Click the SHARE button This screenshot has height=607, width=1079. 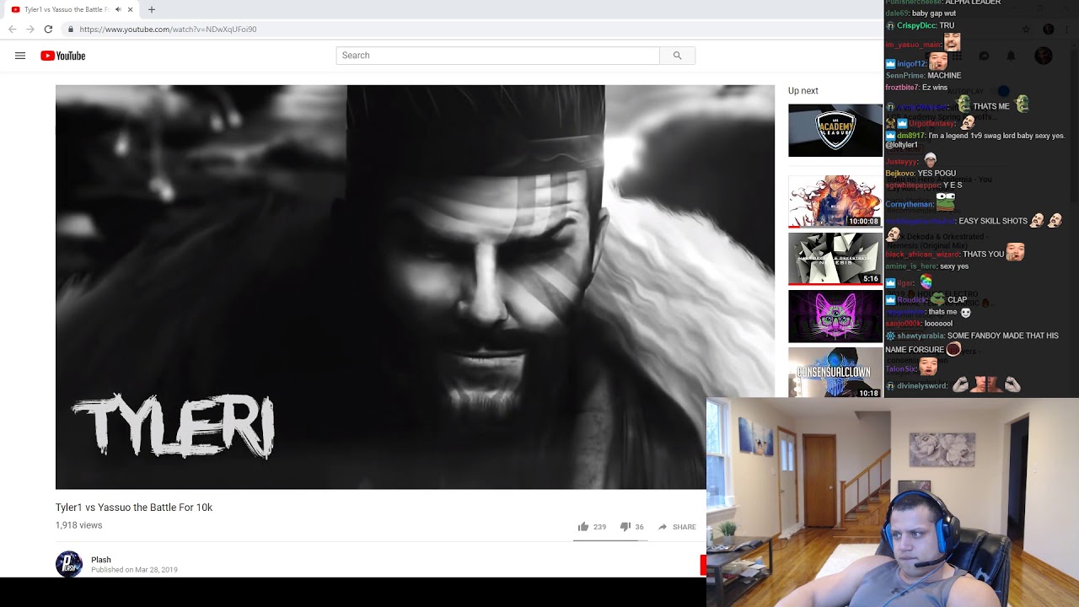coord(677,527)
